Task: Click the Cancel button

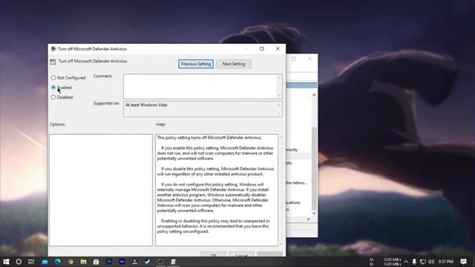Action: tap(241, 254)
